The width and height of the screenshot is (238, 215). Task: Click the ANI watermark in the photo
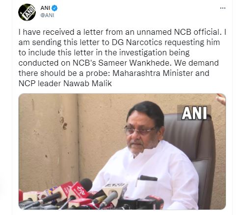click(x=194, y=113)
